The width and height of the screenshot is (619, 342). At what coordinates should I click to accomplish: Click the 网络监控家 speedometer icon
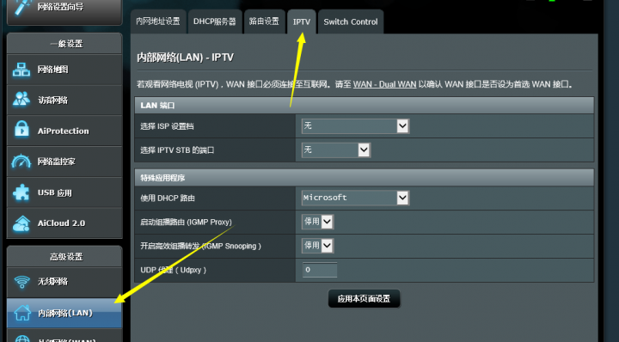click(21, 161)
